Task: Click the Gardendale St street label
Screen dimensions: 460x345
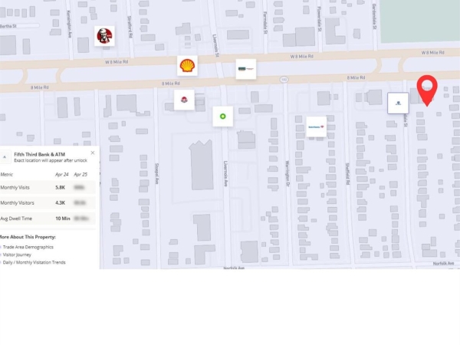Action: 374,16
